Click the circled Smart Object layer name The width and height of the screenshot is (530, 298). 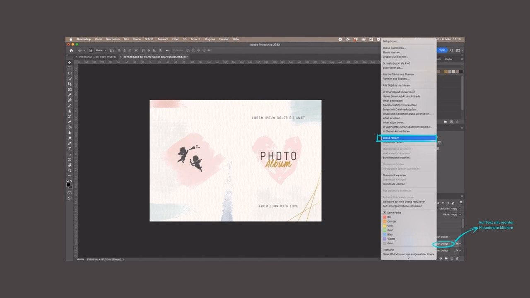(x=442, y=244)
